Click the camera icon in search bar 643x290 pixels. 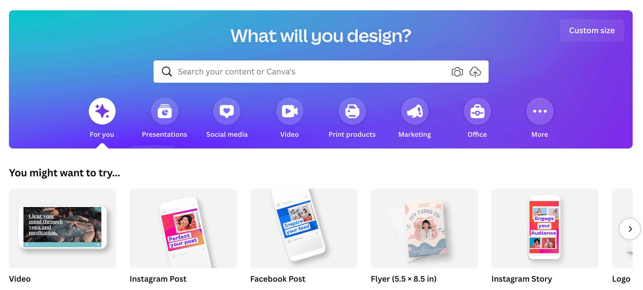[x=457, y=72]
